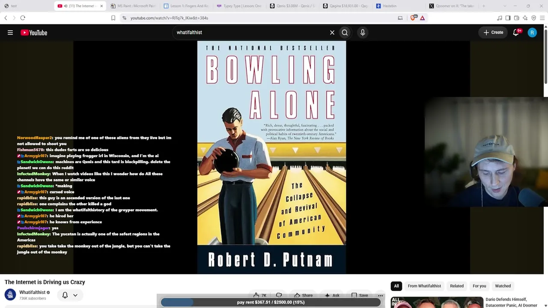Open the 'Dario Defends Himself' video title
Image resolution: width=548 pixels, height=308 pixels.
[x=511, y=302]
